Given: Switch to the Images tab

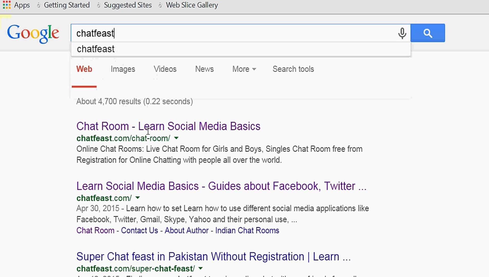Looking at the screenshot, I should pyautogui.click(x=123, y=69).
